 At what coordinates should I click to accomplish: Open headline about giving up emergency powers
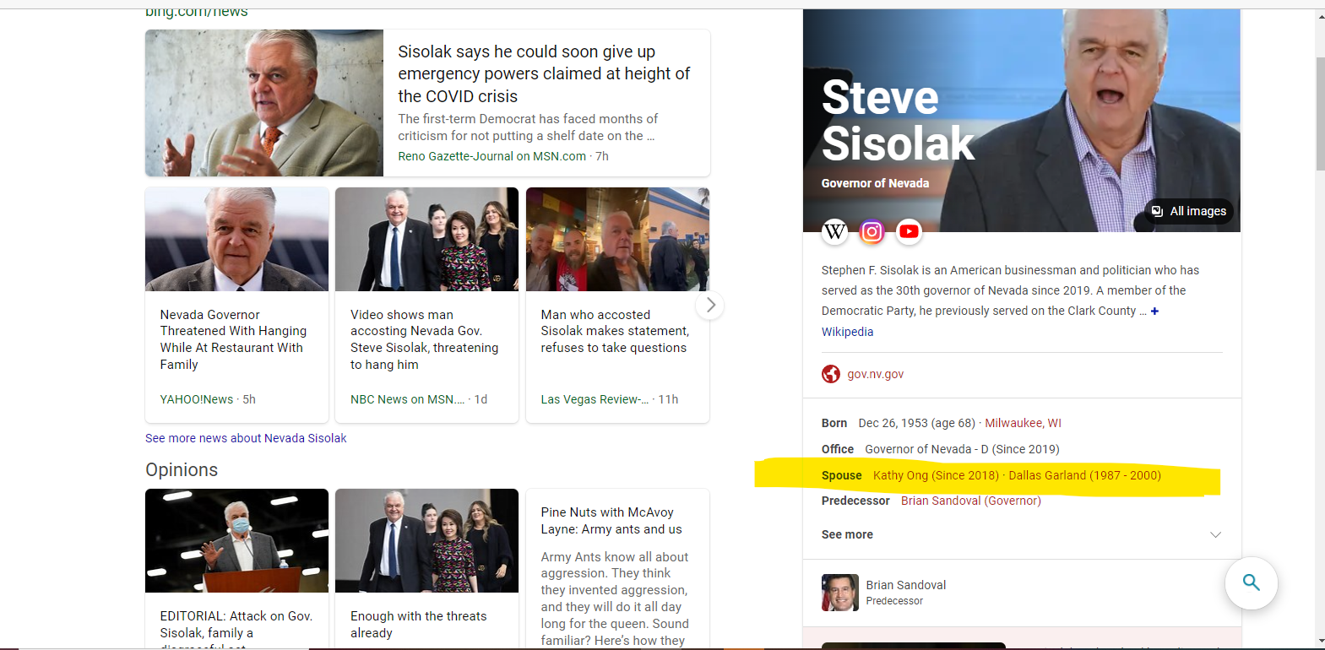(x=544, y=74)
